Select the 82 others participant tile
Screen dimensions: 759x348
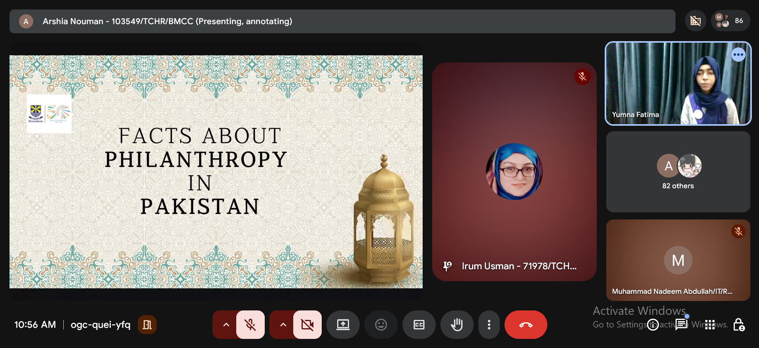[678, 172]
